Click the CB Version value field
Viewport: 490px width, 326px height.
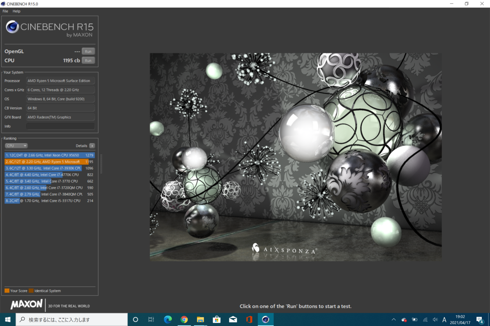tap(60, 108)
